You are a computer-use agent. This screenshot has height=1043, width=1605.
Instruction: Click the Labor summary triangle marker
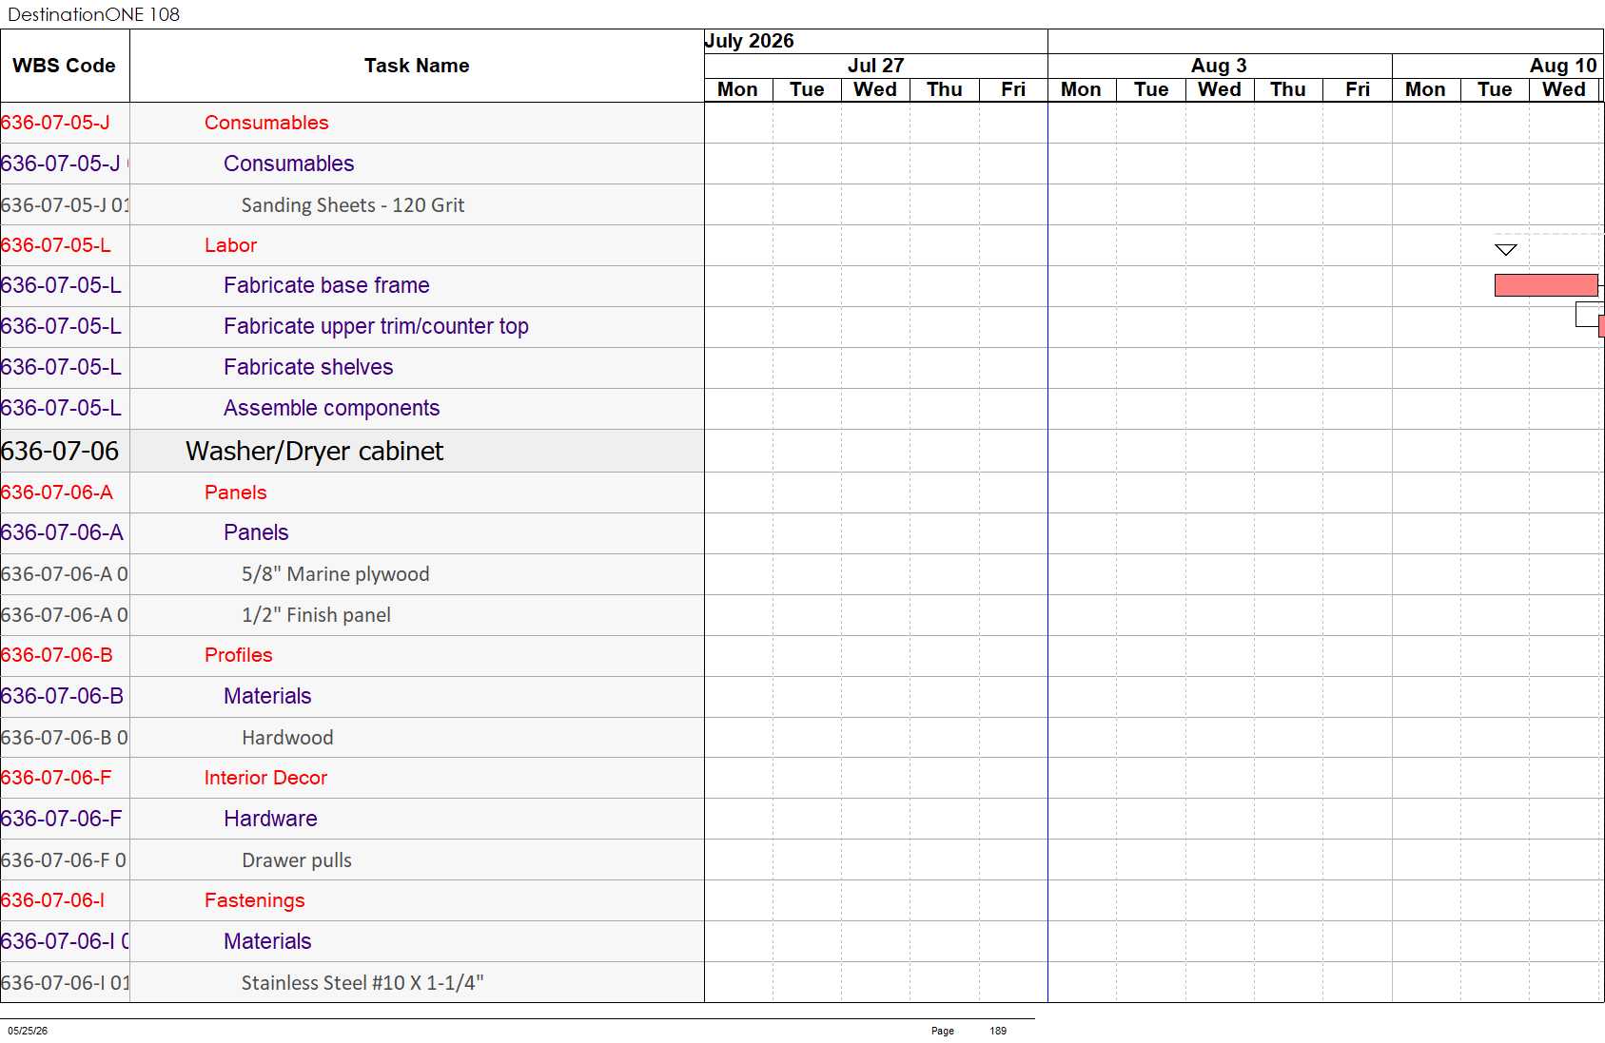(1506, 249)
